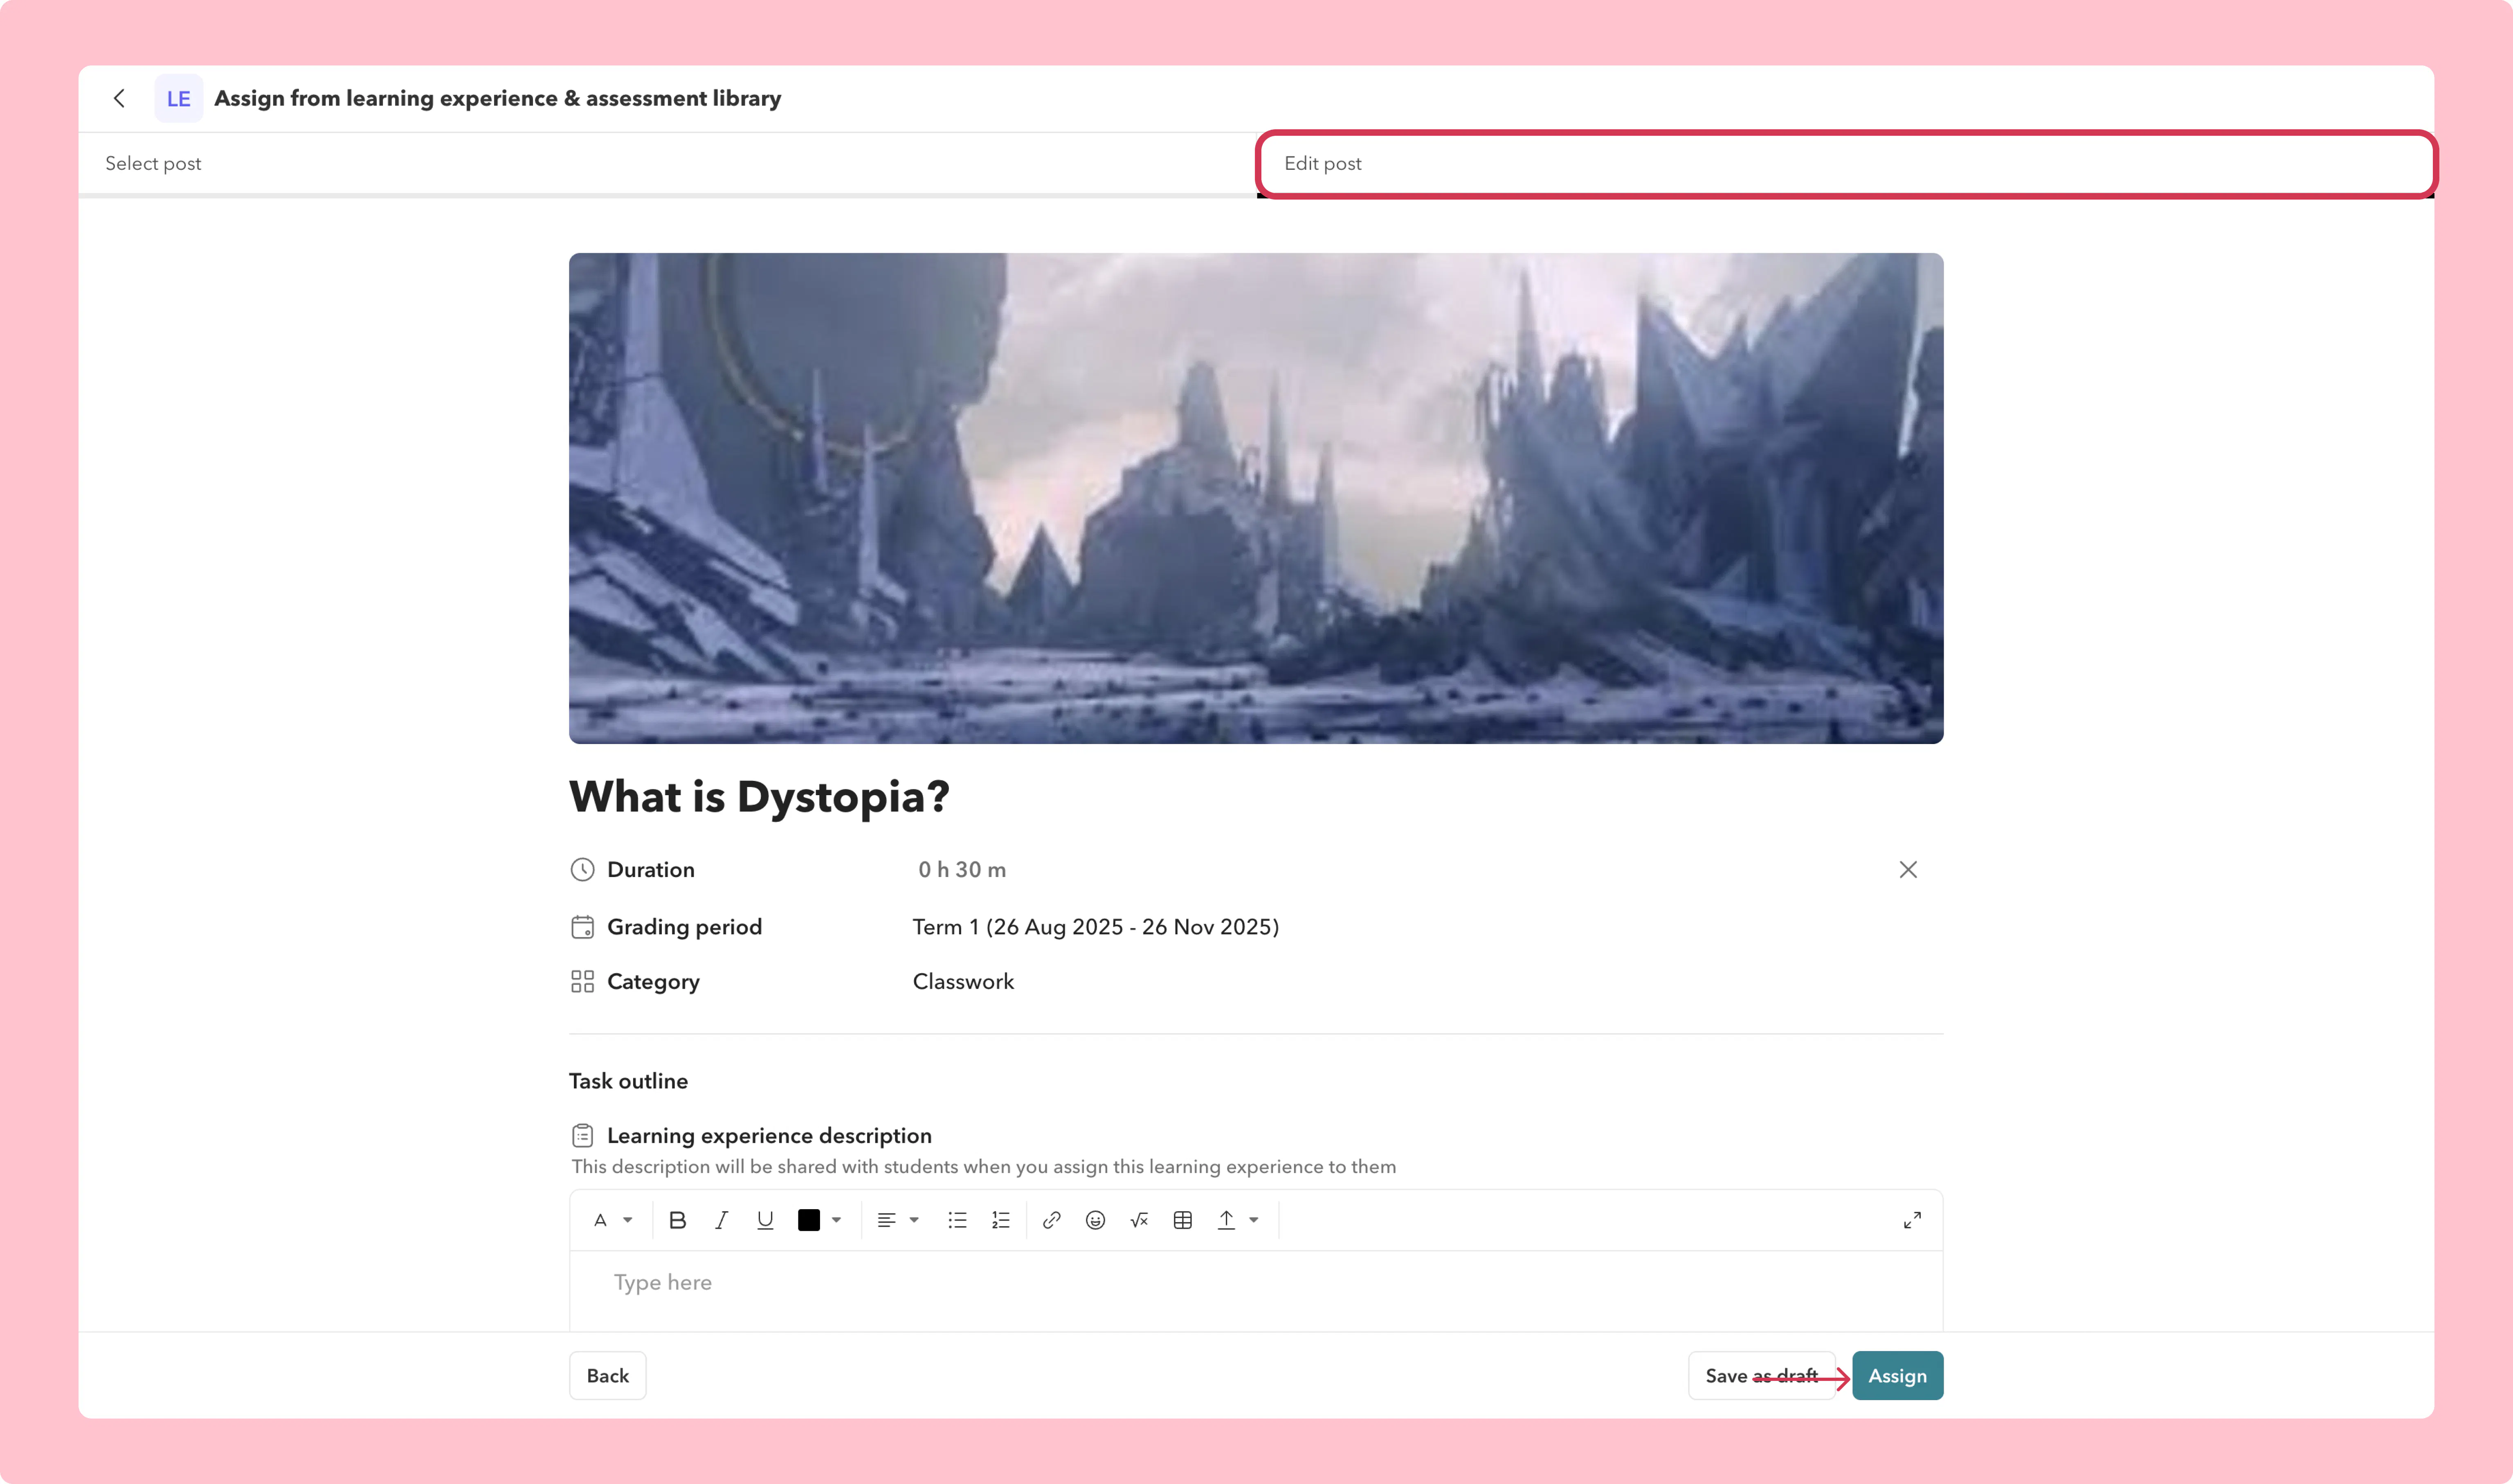Open the text color dropdown arrow

tap(837, 1220)
